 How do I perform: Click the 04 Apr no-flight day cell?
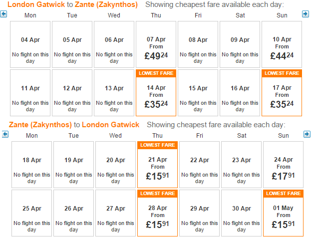tap(30, 44)
